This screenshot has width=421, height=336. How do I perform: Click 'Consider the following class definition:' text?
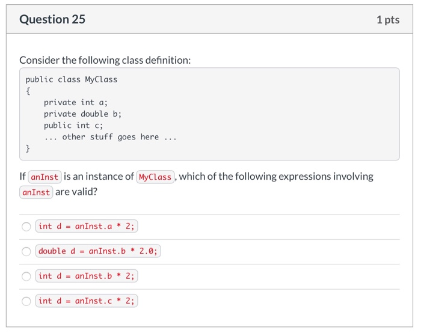[105, 60]
